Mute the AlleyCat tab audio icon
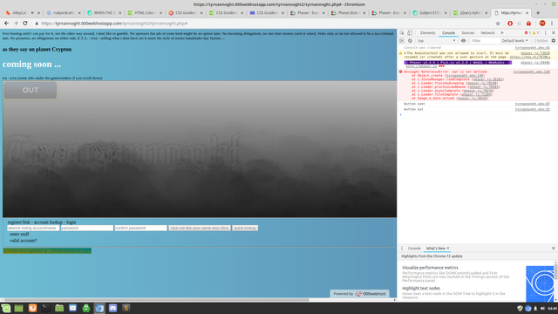This screenshot has width=558, height=314. click(32, 13)
